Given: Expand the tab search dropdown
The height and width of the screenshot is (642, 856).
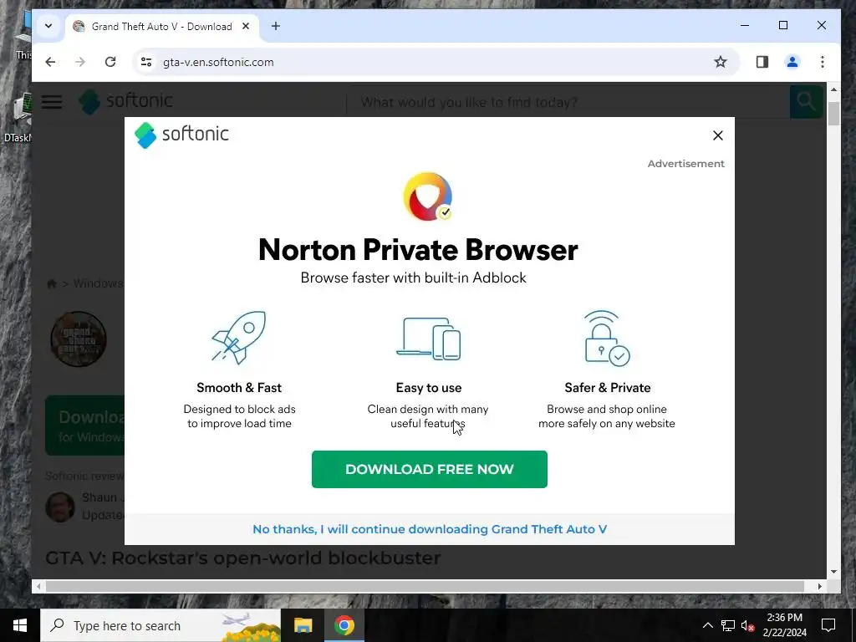Looking at the screenshot, I should pos(48,26).
